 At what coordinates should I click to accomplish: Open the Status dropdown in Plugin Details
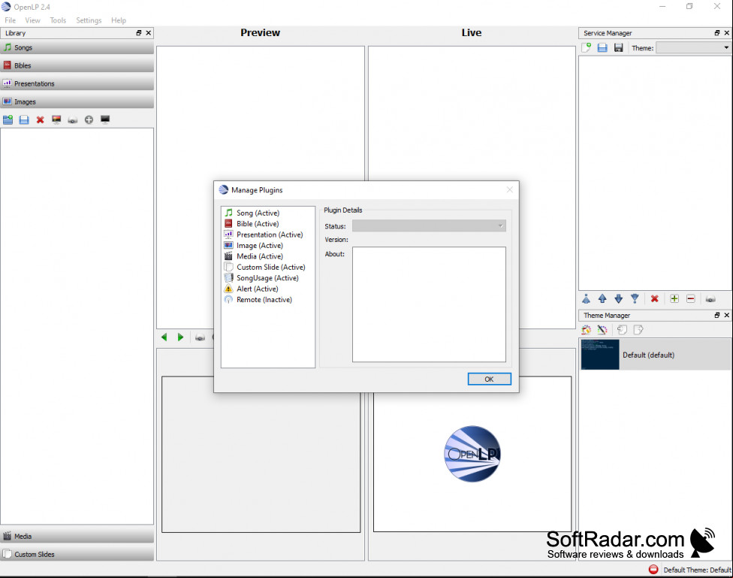(429, 225)
